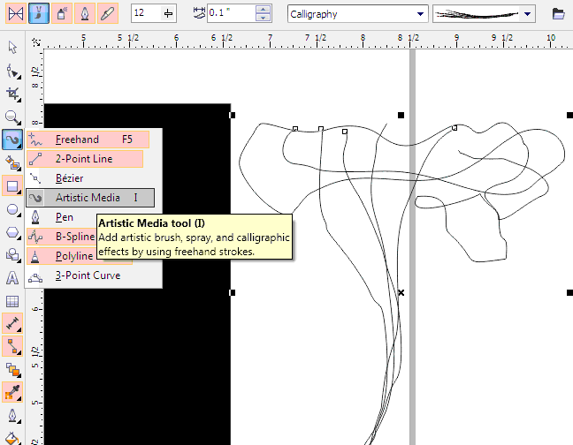Choose Bézier from the flyout menu

point(69,178)
